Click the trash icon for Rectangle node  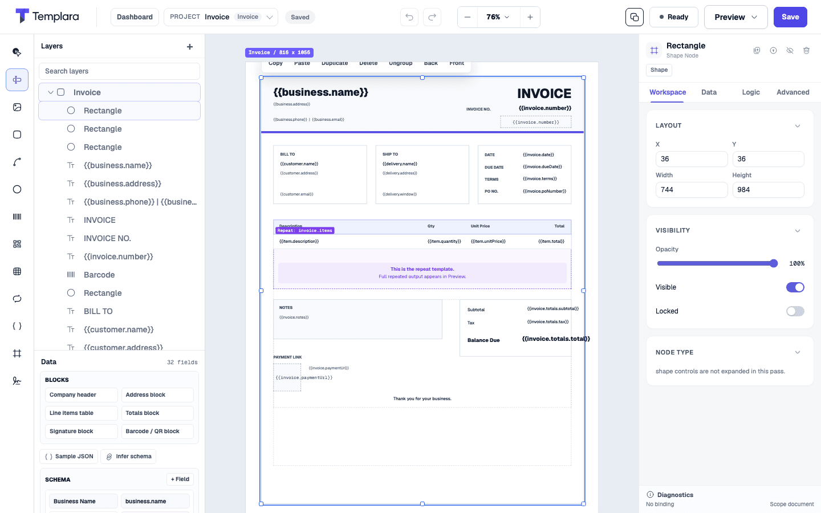pyautogui.click(x=806, y=51)
